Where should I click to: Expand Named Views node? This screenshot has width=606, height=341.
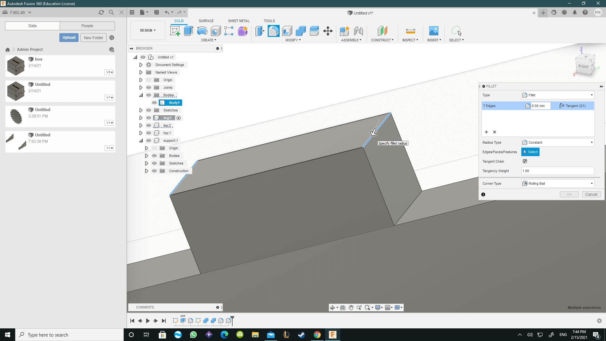coord(141,72)
